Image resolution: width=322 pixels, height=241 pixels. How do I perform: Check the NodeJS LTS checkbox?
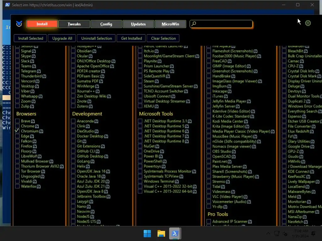point(73,221)
